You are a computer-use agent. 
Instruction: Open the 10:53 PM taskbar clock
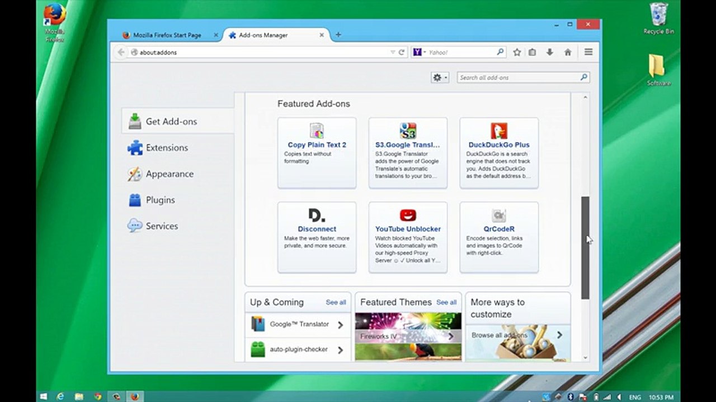pos(661,397)
